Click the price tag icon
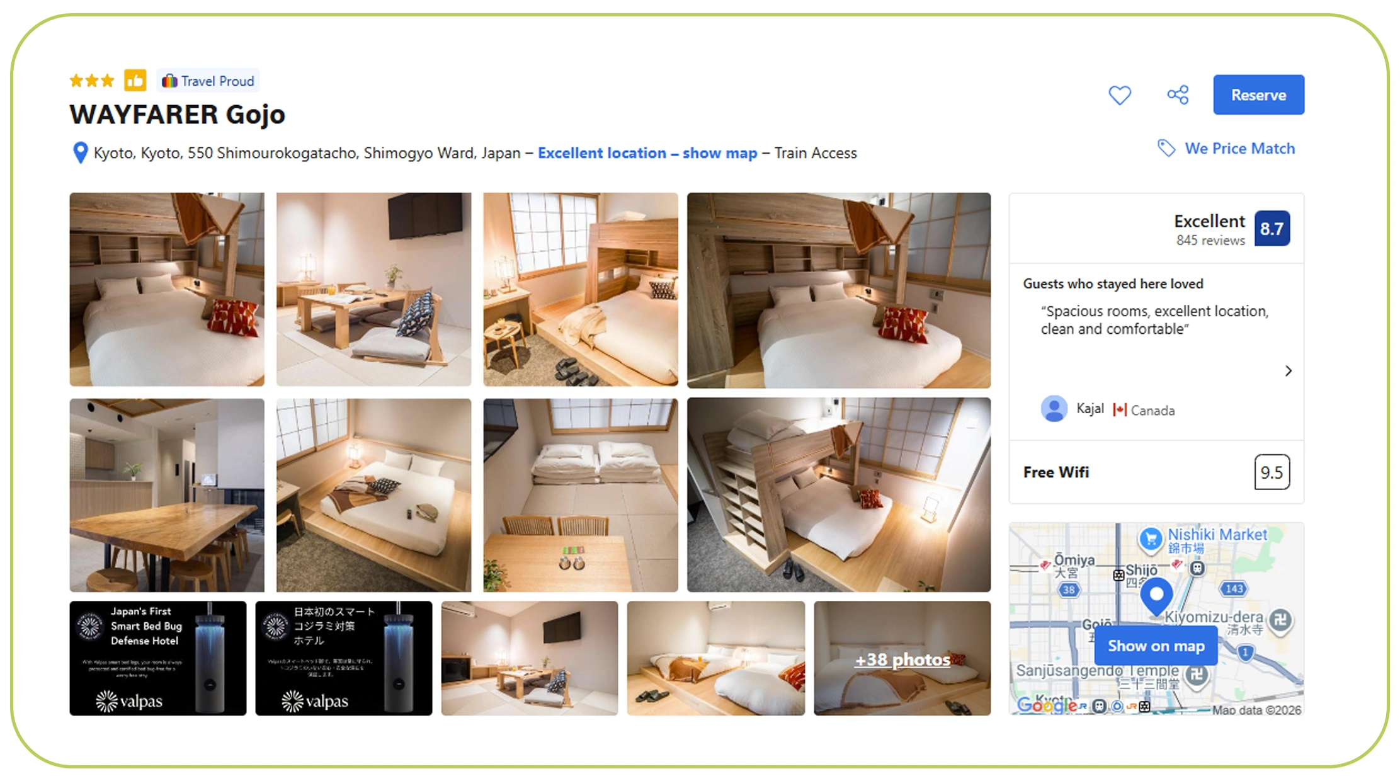Viewport: 1400px width, 781px height. [1166, 149]
